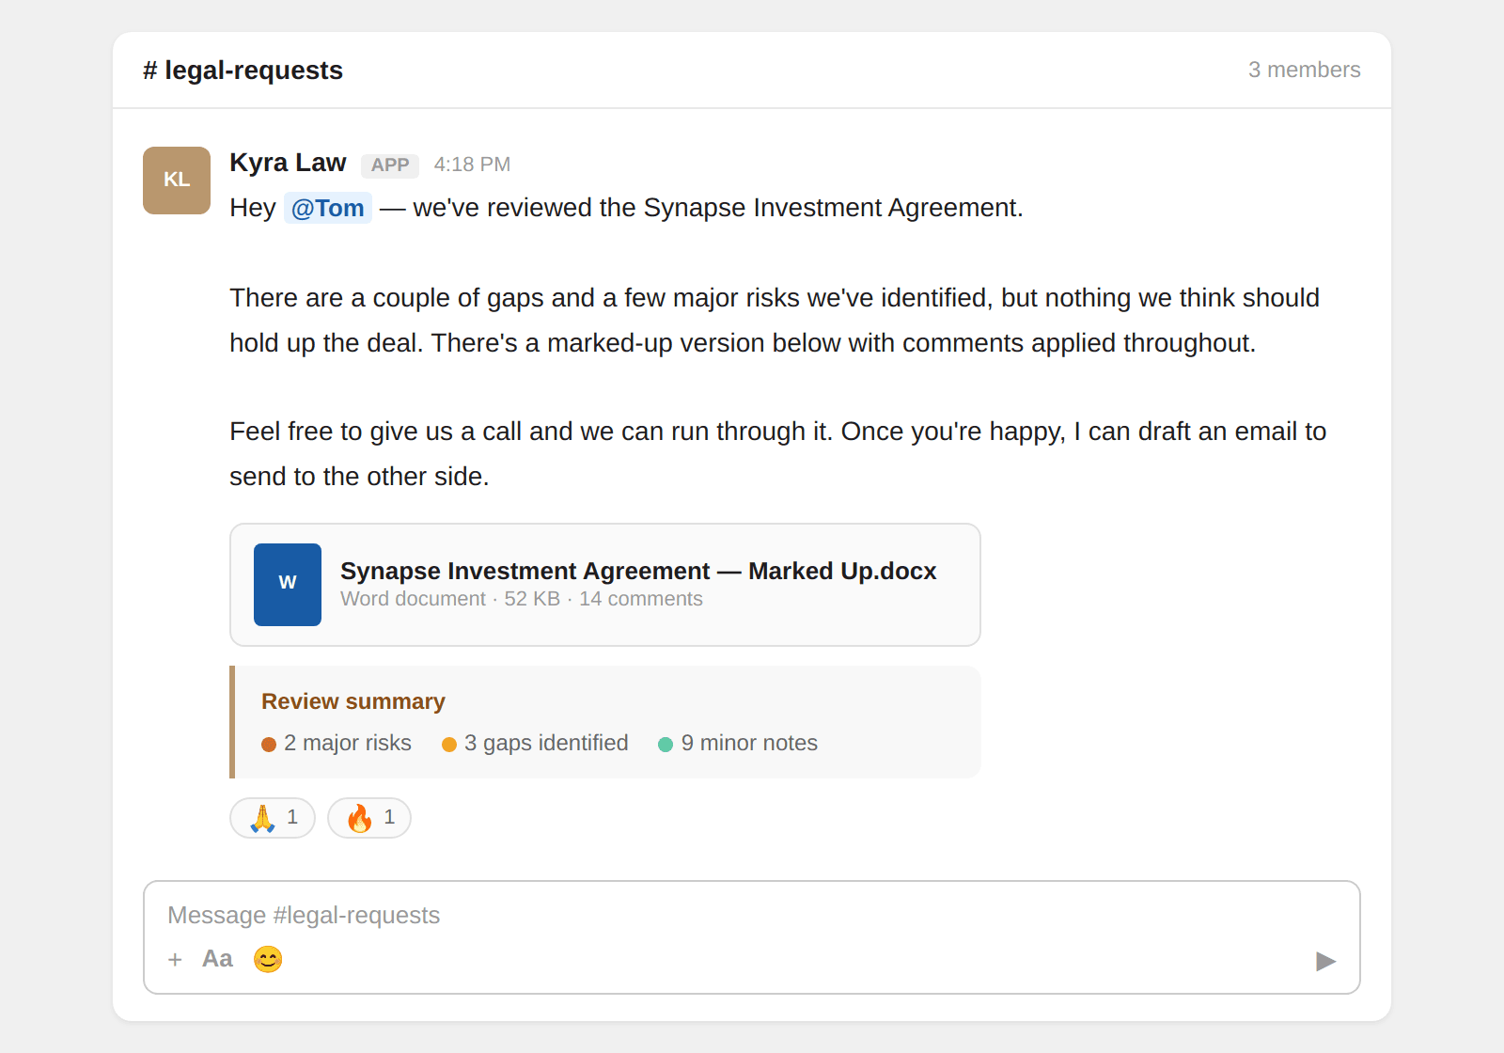Click the Review summary heading
Viewport: 1504px width, 1053px height.
click(353, 701)
